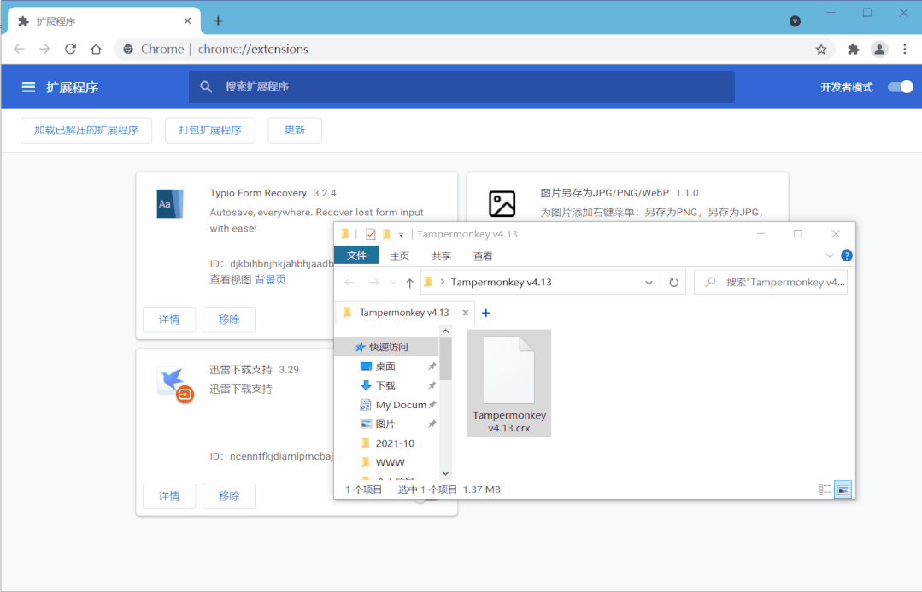Click Chrome address bar URL
The height and width of the screenshot is (592, 922).
[253, 50]
